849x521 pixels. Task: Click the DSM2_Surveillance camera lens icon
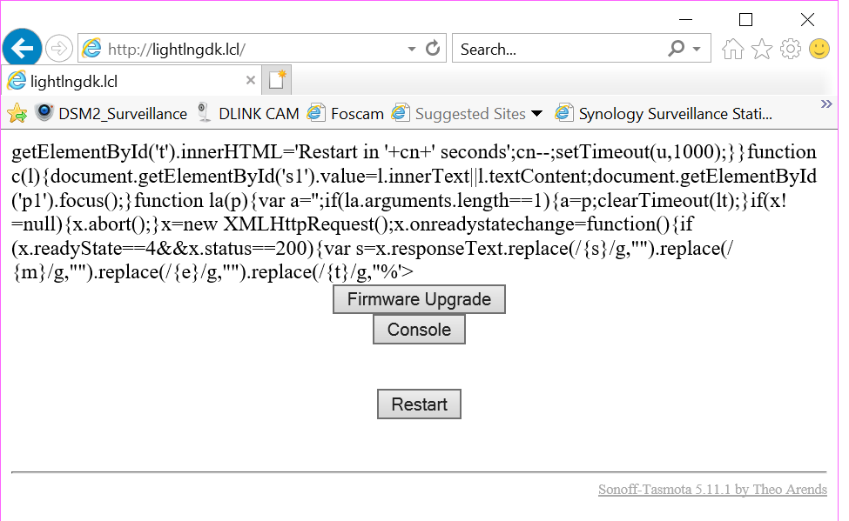(x=44, y=112)
